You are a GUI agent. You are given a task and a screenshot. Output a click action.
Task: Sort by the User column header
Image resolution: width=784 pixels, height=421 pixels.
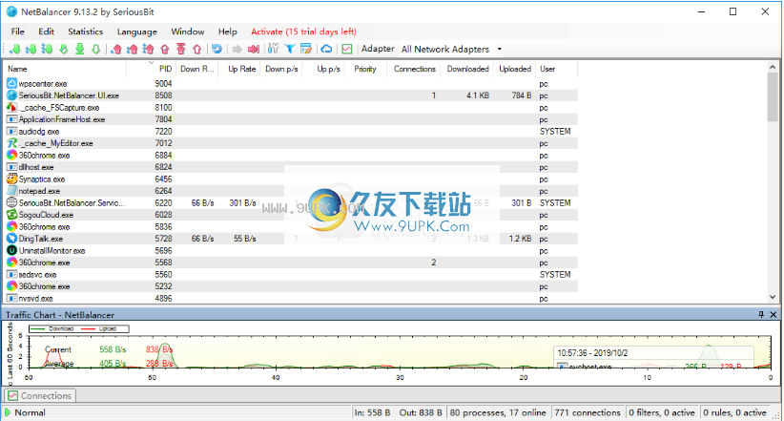pos(556,69)
